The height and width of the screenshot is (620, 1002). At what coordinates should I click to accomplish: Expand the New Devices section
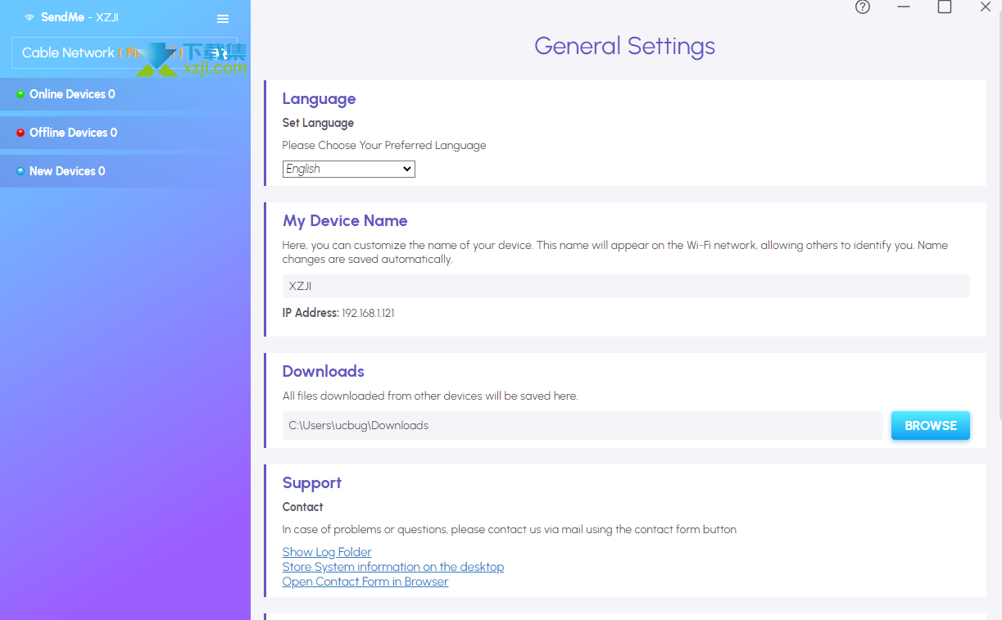point(67,171)
